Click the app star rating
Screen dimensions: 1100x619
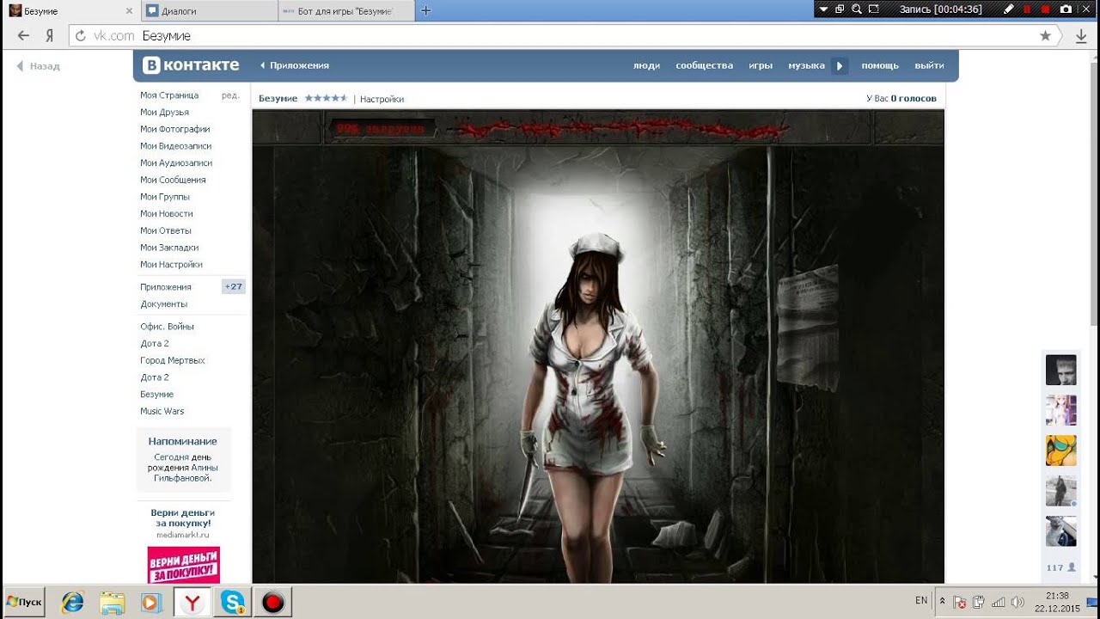[326, 98]
